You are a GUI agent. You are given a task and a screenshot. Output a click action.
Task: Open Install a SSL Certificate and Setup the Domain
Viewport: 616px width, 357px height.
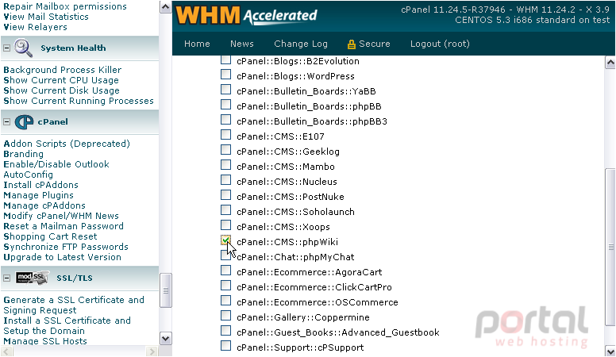tap(67, 325)
